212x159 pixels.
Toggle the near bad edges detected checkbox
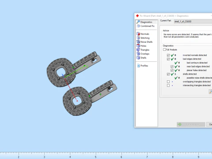click(x=172, y=67)
